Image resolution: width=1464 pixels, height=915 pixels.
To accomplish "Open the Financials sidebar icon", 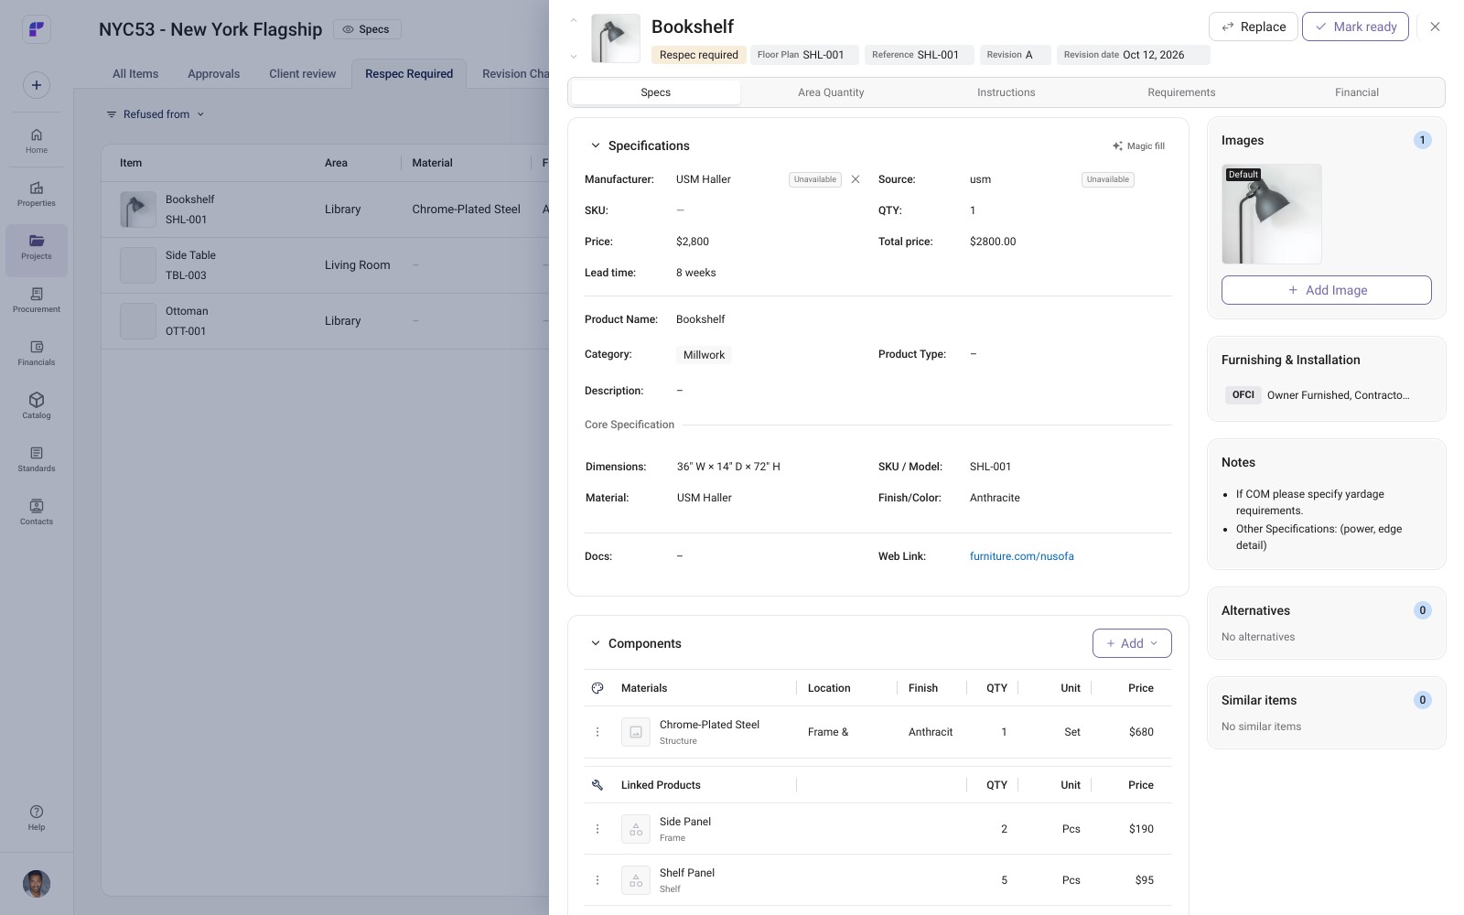I will point(37,352).
